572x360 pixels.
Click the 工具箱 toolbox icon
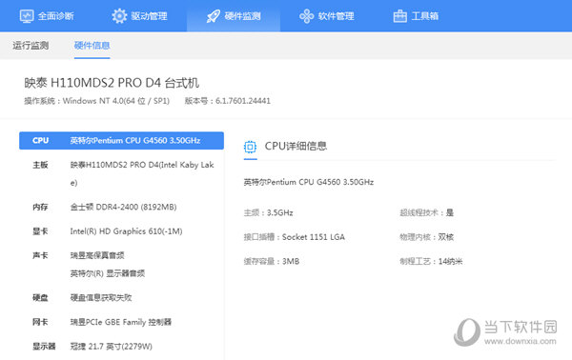pos(399,16)
